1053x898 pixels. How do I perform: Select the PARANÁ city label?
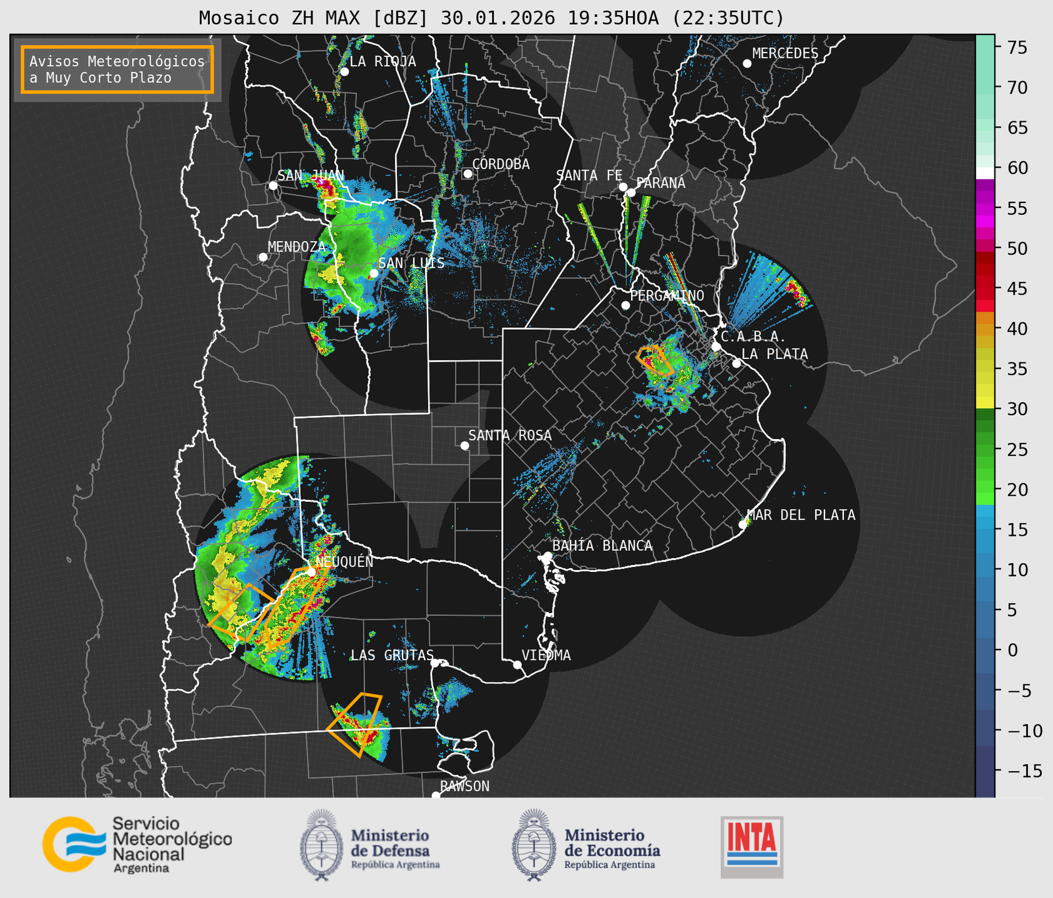point(661,182)
